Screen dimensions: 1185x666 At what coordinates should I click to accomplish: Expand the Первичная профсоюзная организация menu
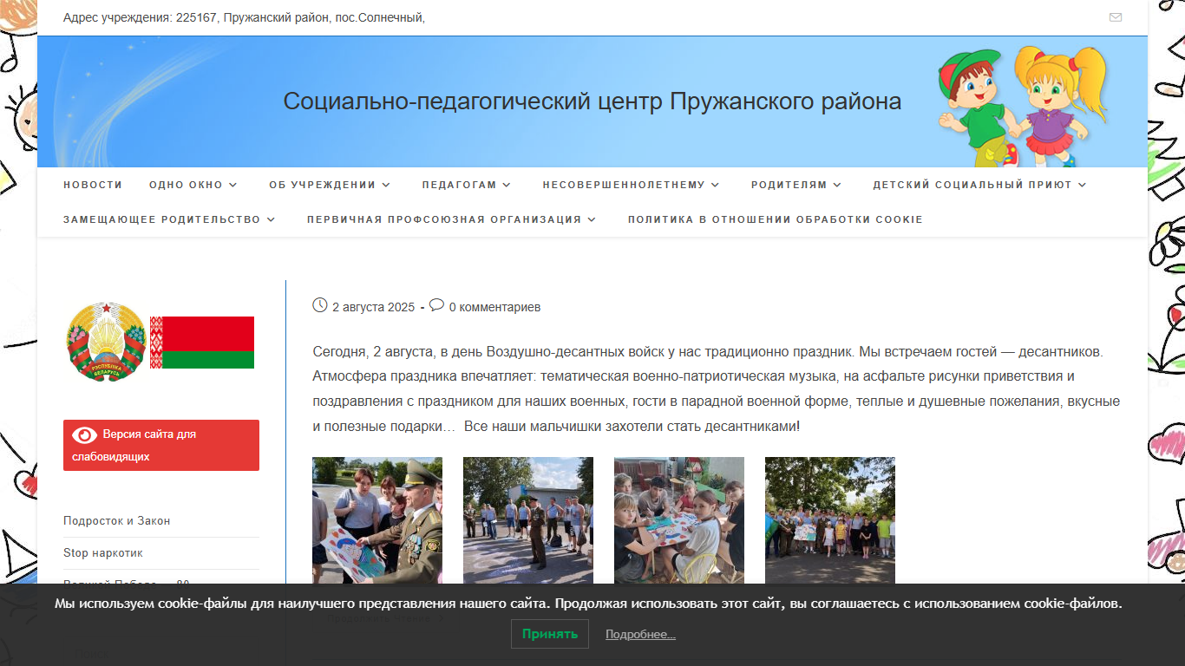[452, 219]
